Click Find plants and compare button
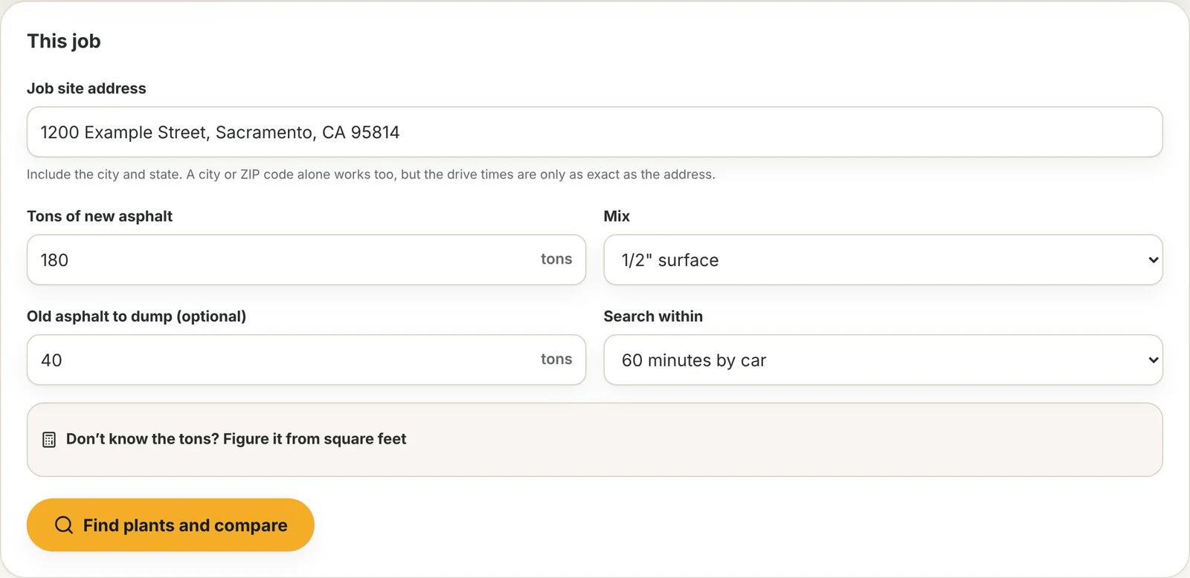This screenshot has width=1190, height=578. pyautogui.click(x=170, y=525)
